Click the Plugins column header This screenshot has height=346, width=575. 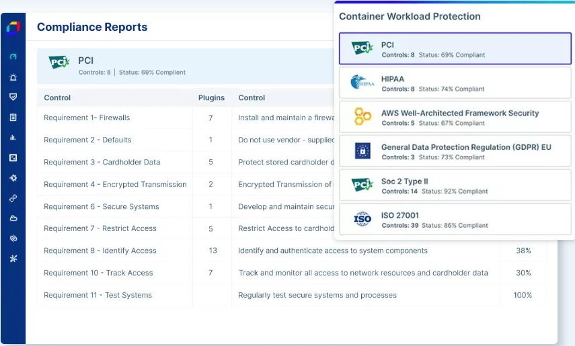click(211, 98)
